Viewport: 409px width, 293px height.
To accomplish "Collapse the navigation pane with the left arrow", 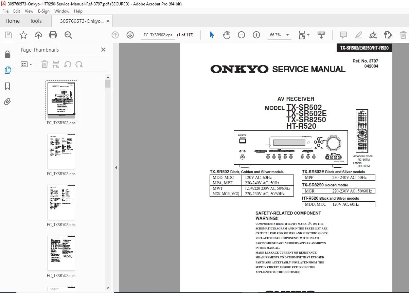I will [x=116, y=167].
